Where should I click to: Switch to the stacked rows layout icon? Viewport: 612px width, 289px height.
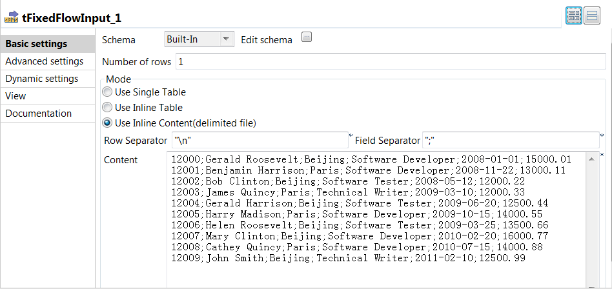pos(592,17)
